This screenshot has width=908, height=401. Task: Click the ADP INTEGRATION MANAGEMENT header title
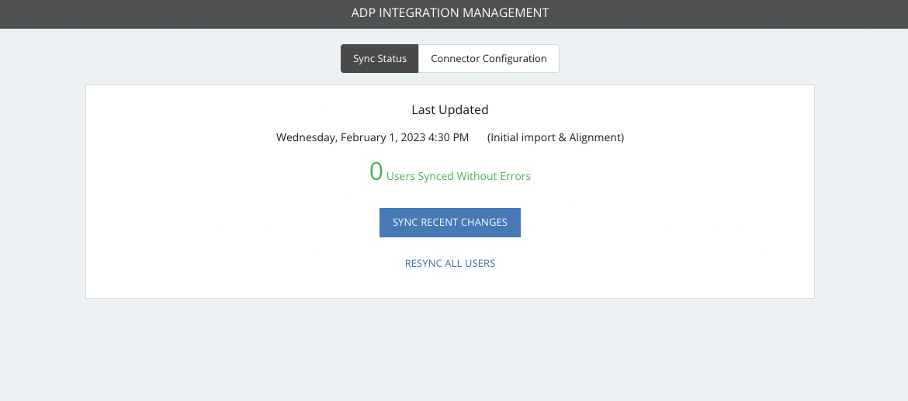pos(450,12)
